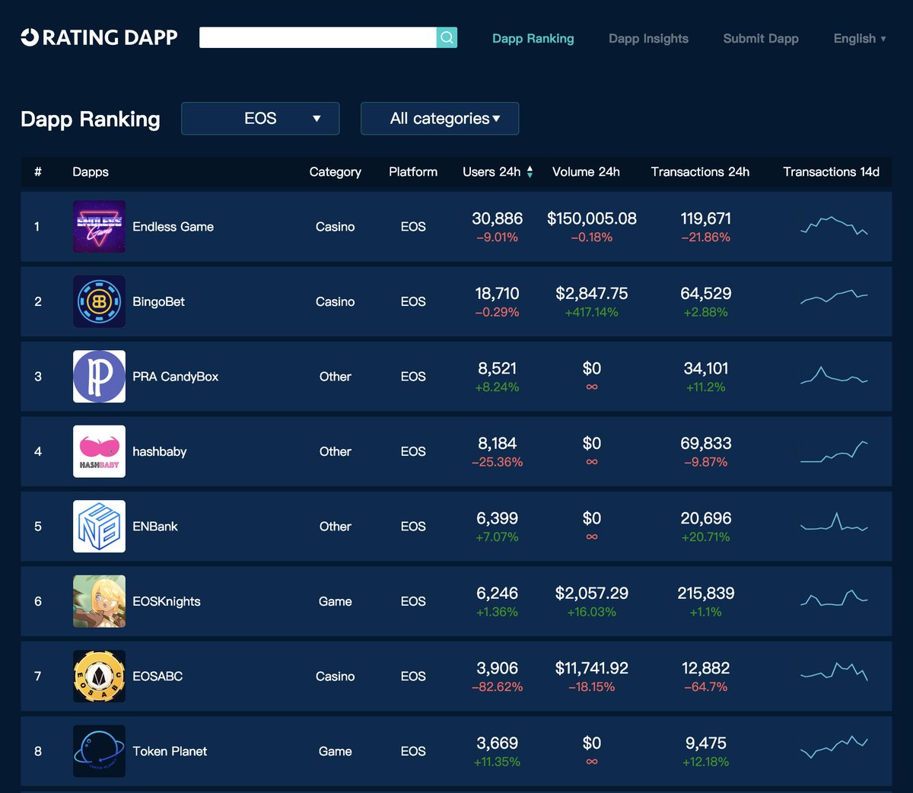Click the 30,886 users value

pyautogui.click(x=498, y=218)
